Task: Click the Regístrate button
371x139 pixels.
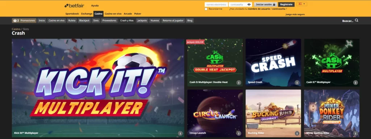Action: [x=286, y=4]
